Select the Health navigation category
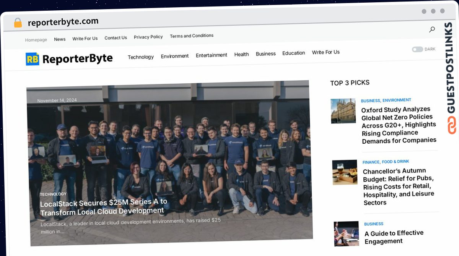 click(242, 54)
